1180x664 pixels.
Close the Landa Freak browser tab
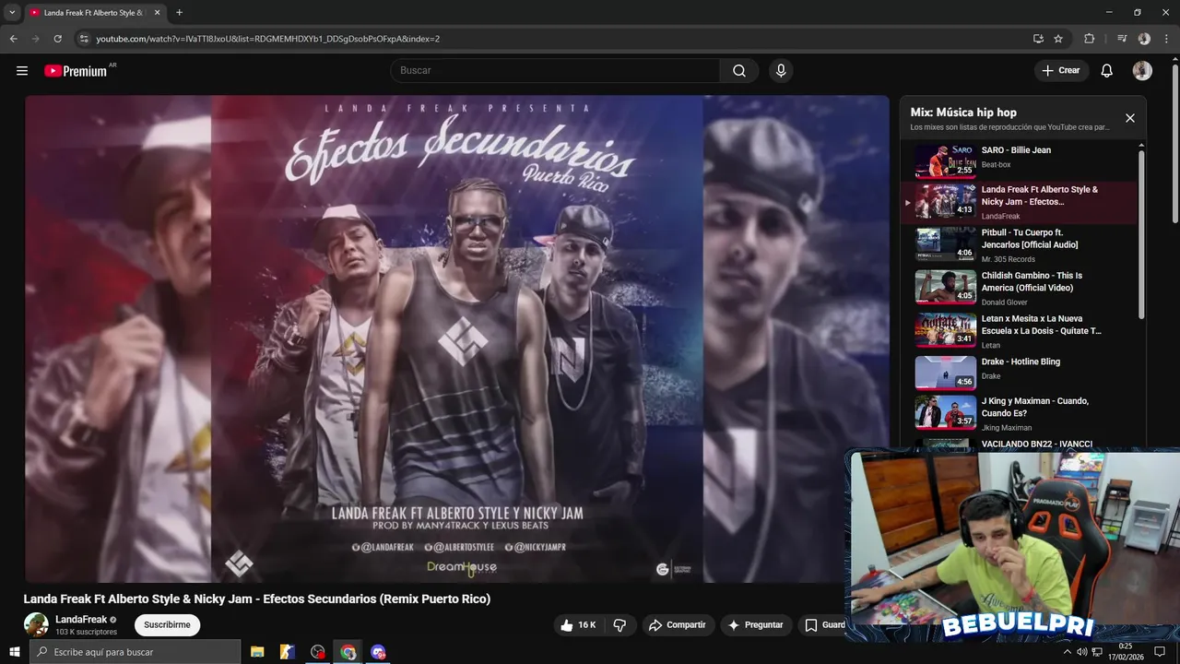(x=157, y=13)
